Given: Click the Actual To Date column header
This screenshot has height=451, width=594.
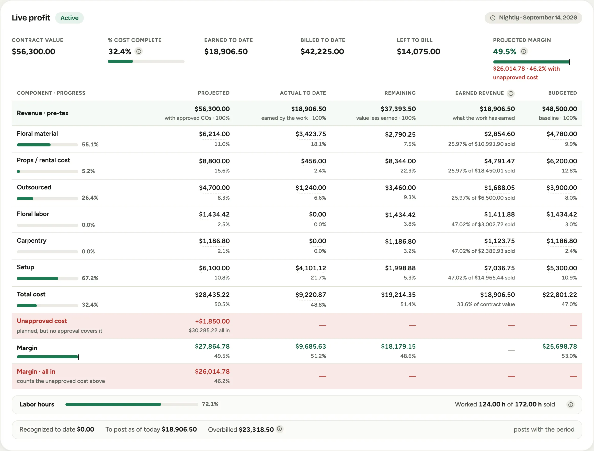Looking at the screenshot, I should (x=303, y=93).
